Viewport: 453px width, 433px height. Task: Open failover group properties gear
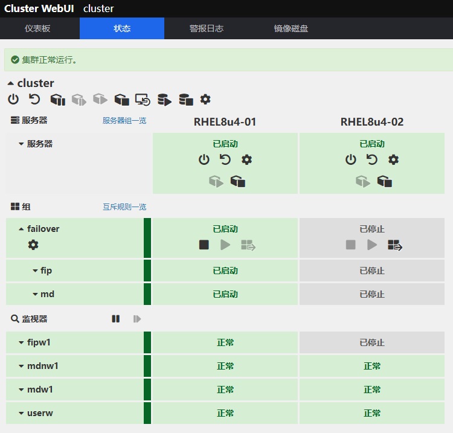click(33, 245)
